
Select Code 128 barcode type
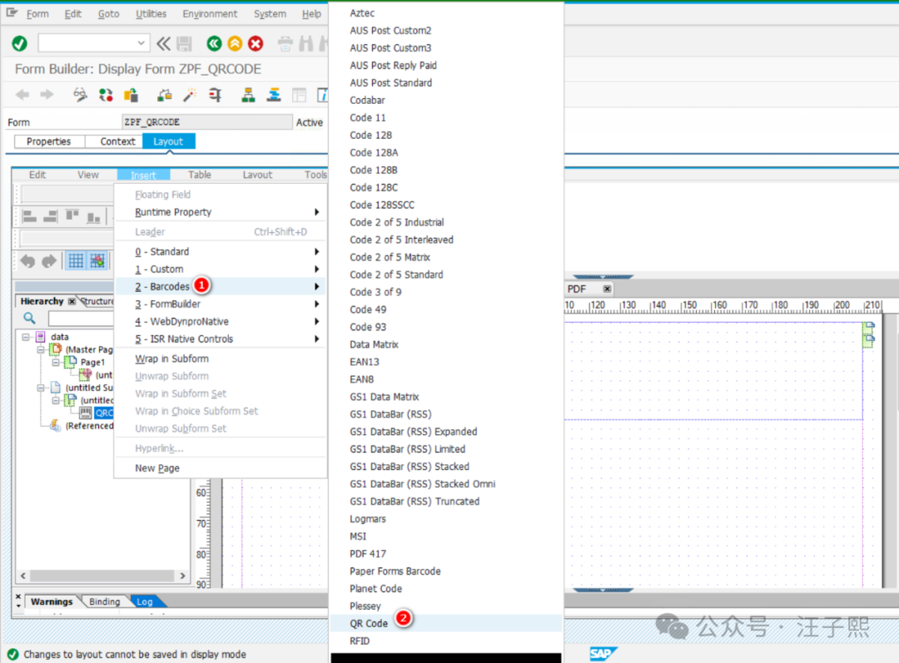[x=446, y=136]
